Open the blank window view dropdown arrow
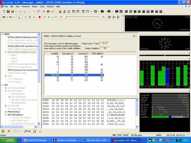 91,11
